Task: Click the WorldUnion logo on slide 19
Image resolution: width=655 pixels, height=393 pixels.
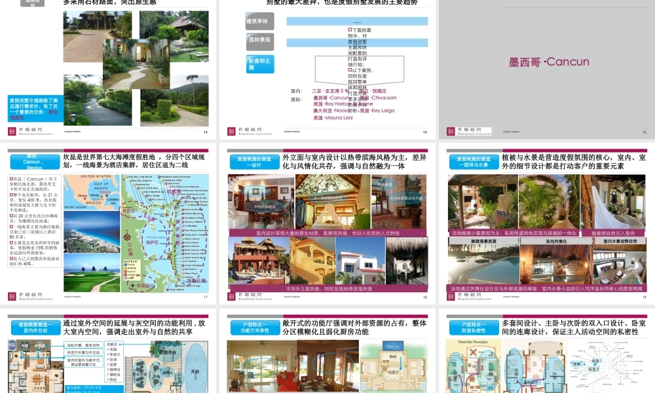Action: pyautogui.click(x=469, y=297)
